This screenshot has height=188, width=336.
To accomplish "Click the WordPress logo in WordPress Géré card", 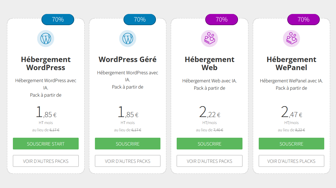I will pyautogui.click(x=128, y=39).
